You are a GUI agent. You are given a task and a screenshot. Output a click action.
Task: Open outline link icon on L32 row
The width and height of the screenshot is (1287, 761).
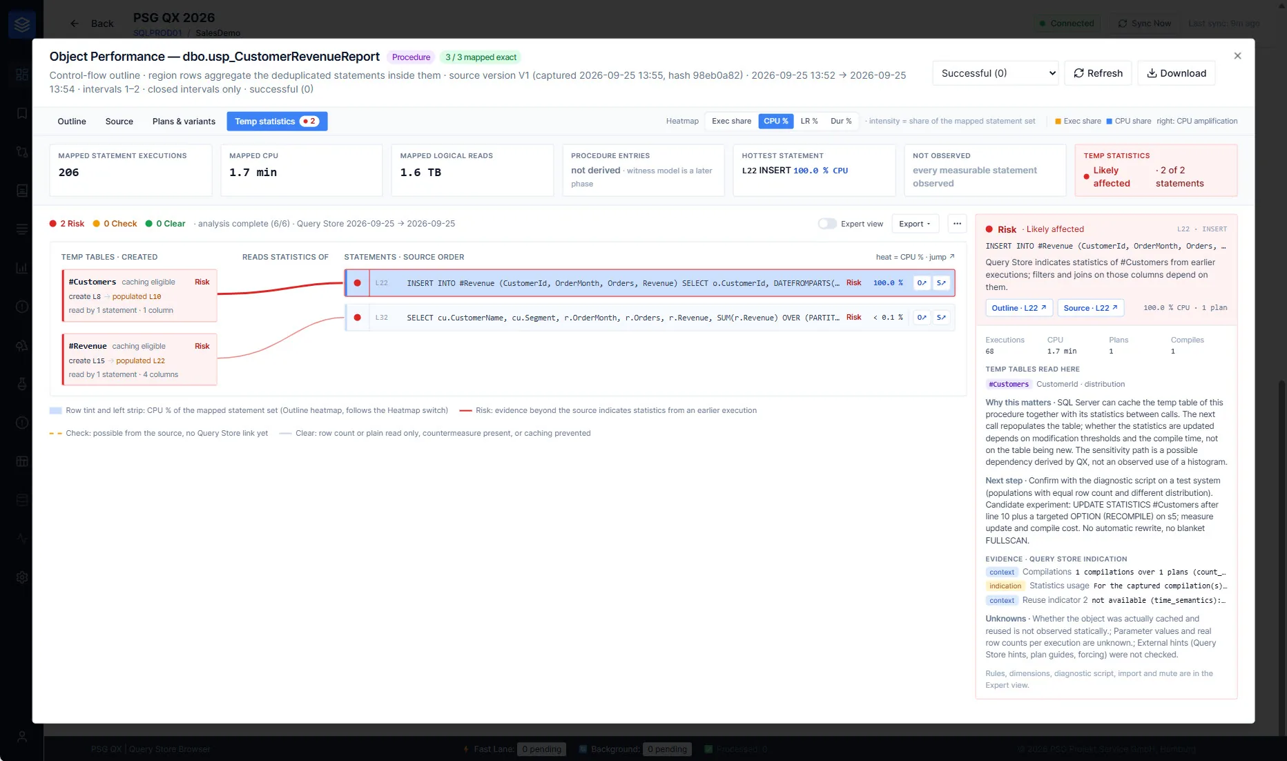click(922, 318)
